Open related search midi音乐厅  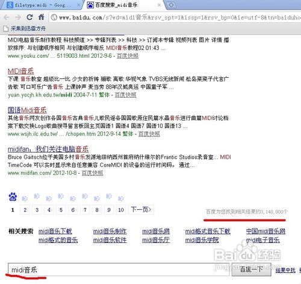(x=156, y=240)
